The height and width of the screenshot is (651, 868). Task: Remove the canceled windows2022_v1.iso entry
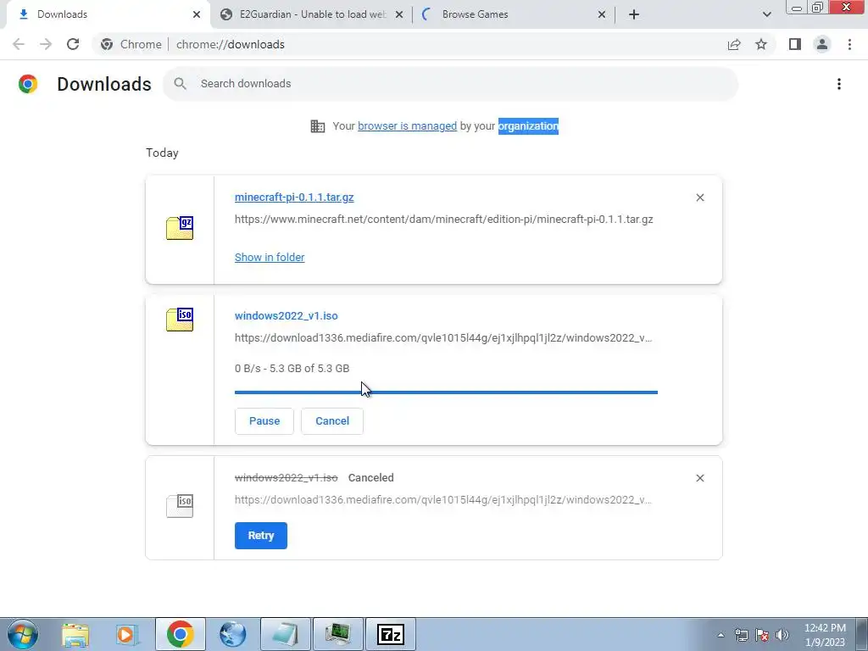click(699, 478)
